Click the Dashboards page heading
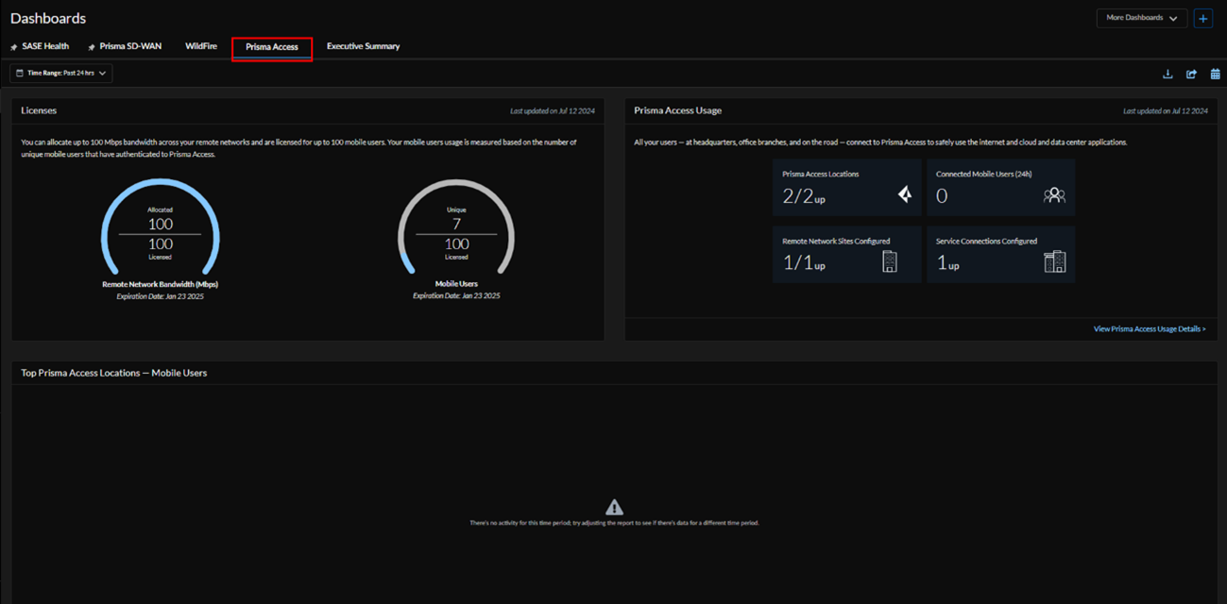 click(x=48, y=18)
